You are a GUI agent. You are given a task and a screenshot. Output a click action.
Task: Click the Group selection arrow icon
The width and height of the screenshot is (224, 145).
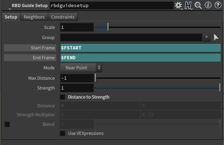pos(216,37)
